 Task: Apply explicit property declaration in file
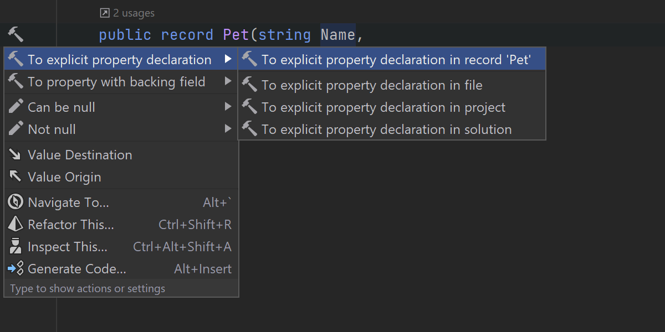[x=392, y=85]
